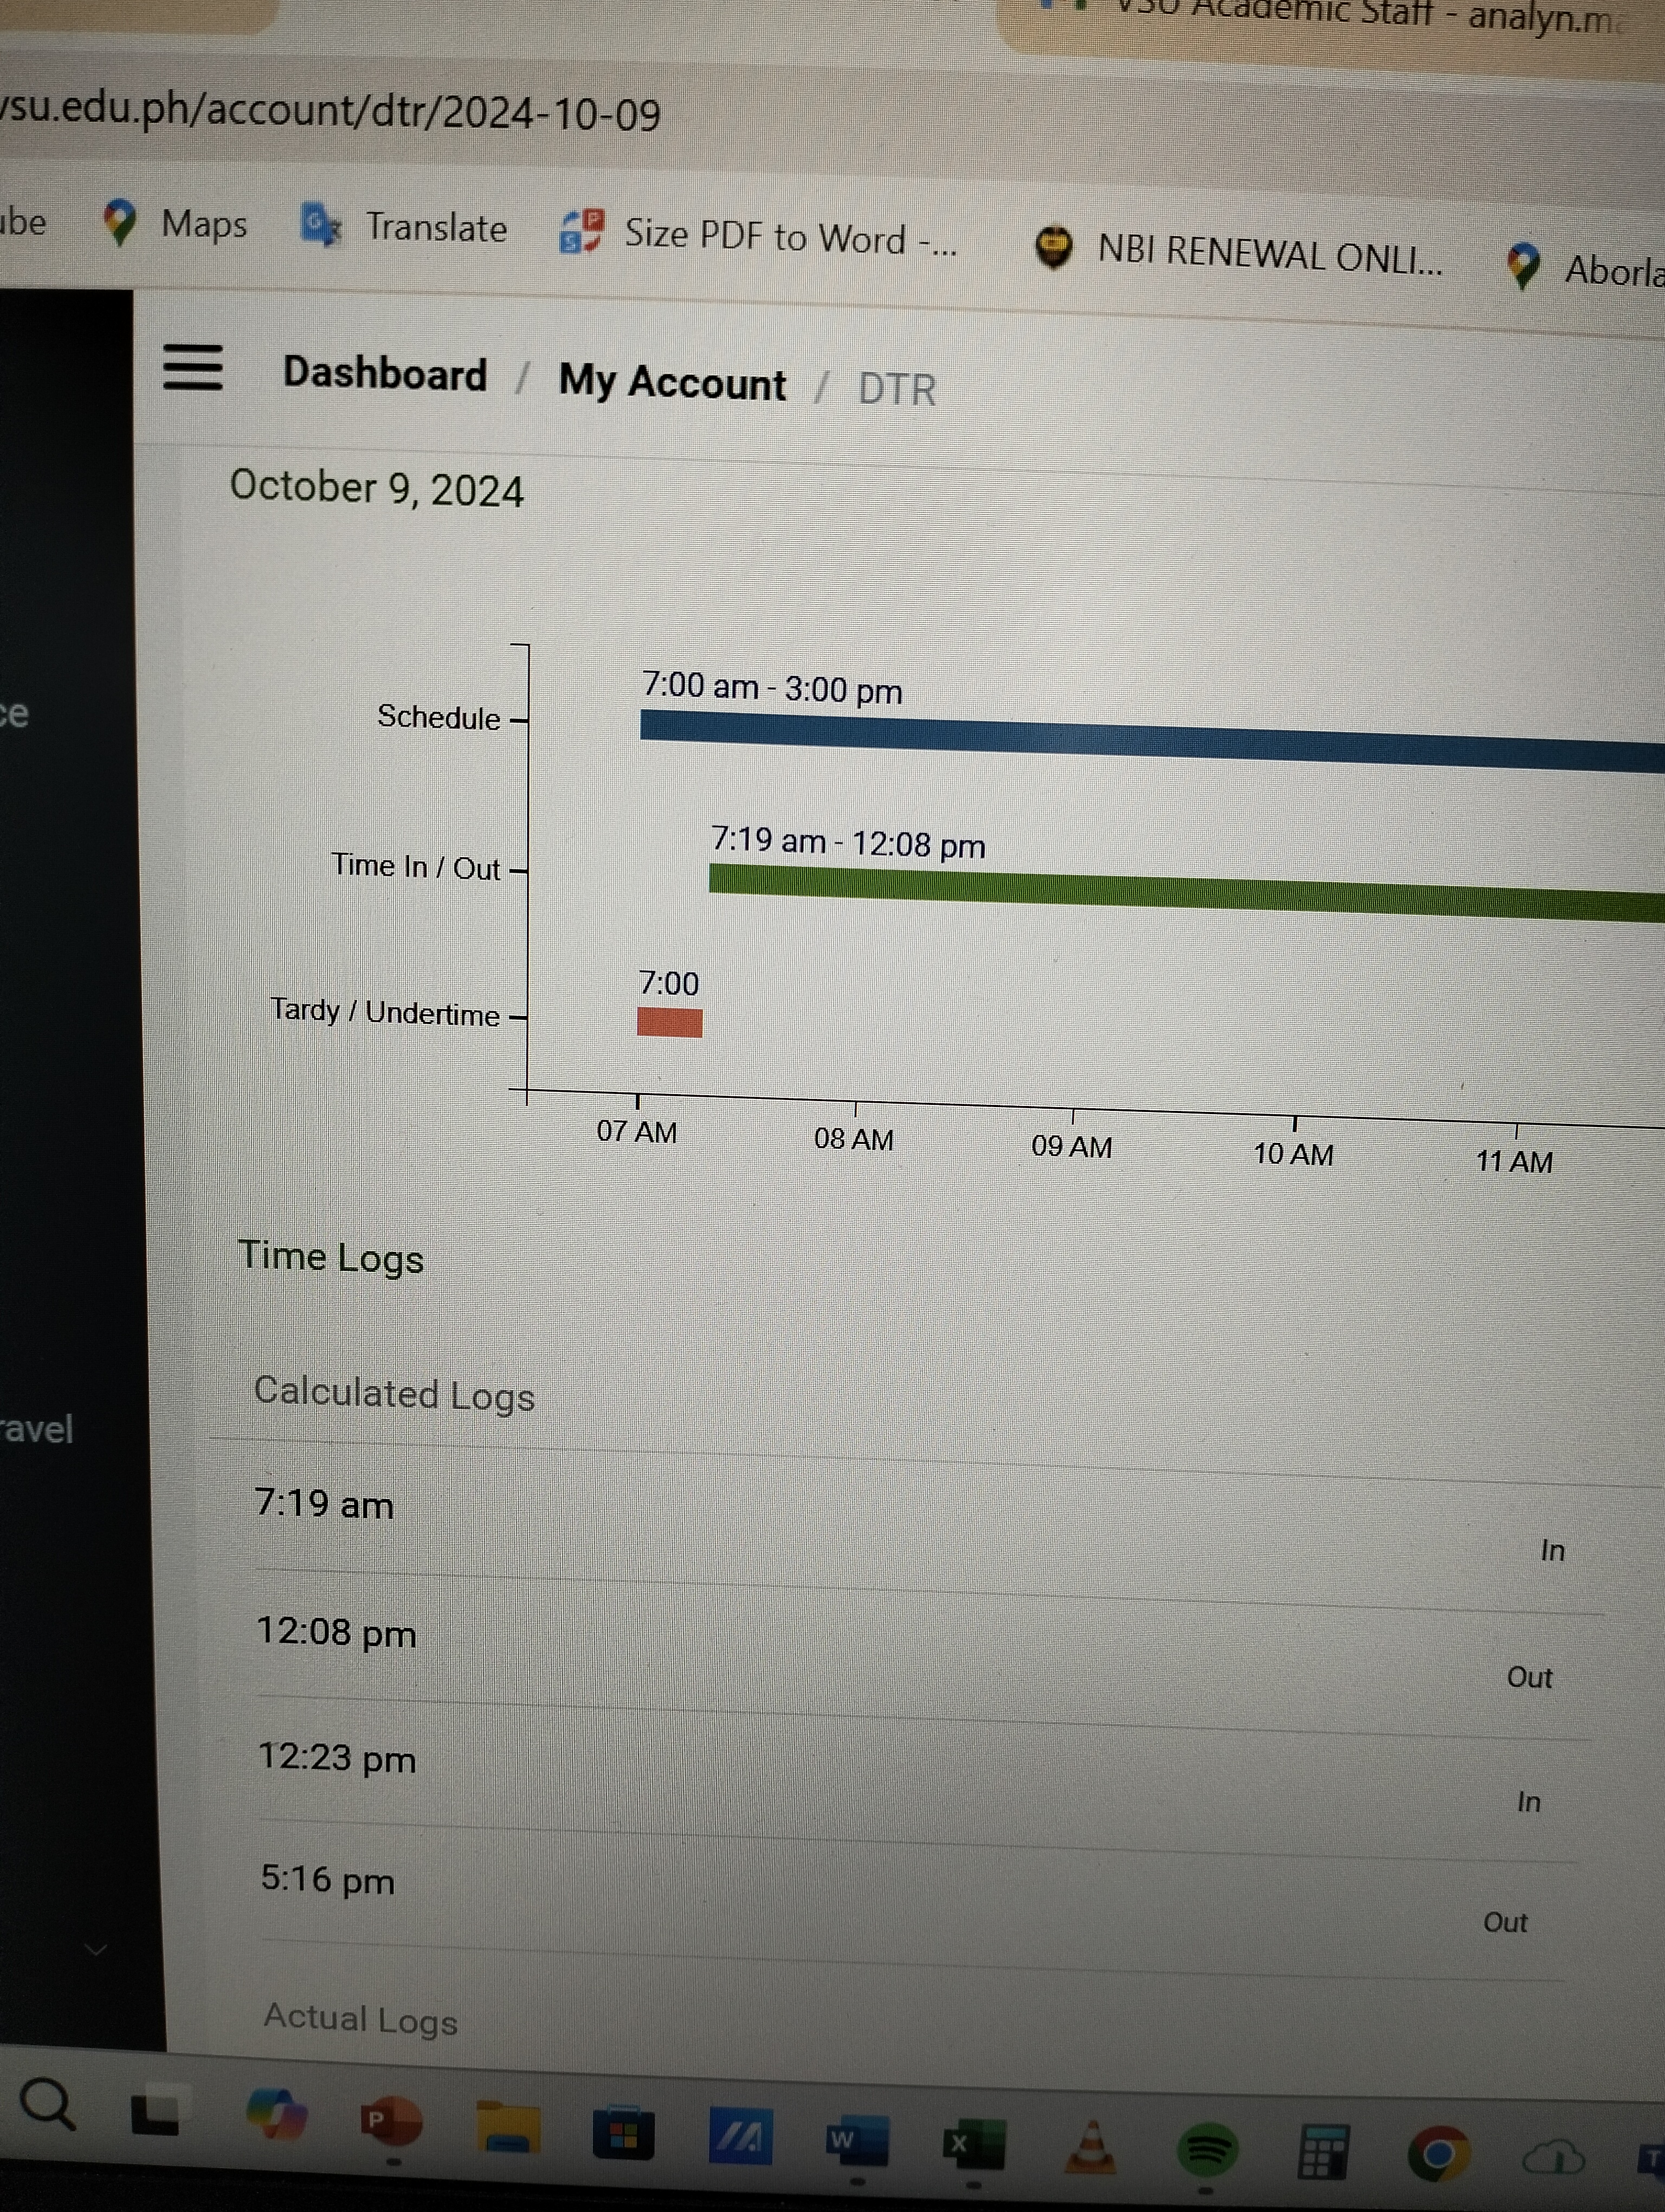The image size is (1665, 2212).
Task: Expand the sidebar chevron arrow
Action: pyautogui.click(x=95, y=1949)
